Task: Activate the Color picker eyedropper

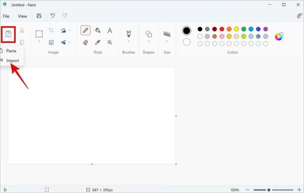Action: [x=98, y=42]
